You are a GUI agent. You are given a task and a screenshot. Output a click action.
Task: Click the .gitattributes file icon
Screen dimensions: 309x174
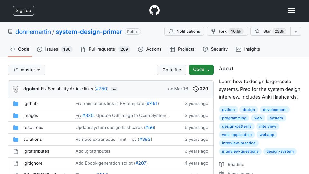coord(16,151)
